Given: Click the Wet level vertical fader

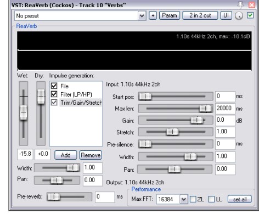Looking at the screenshot, I should click(x=24, y=112).
